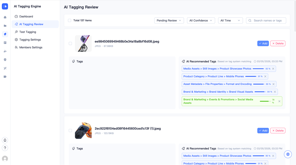Remove the Social Media Assets tag
Viewport: 296px width, 165px height.
pos(279,101)
